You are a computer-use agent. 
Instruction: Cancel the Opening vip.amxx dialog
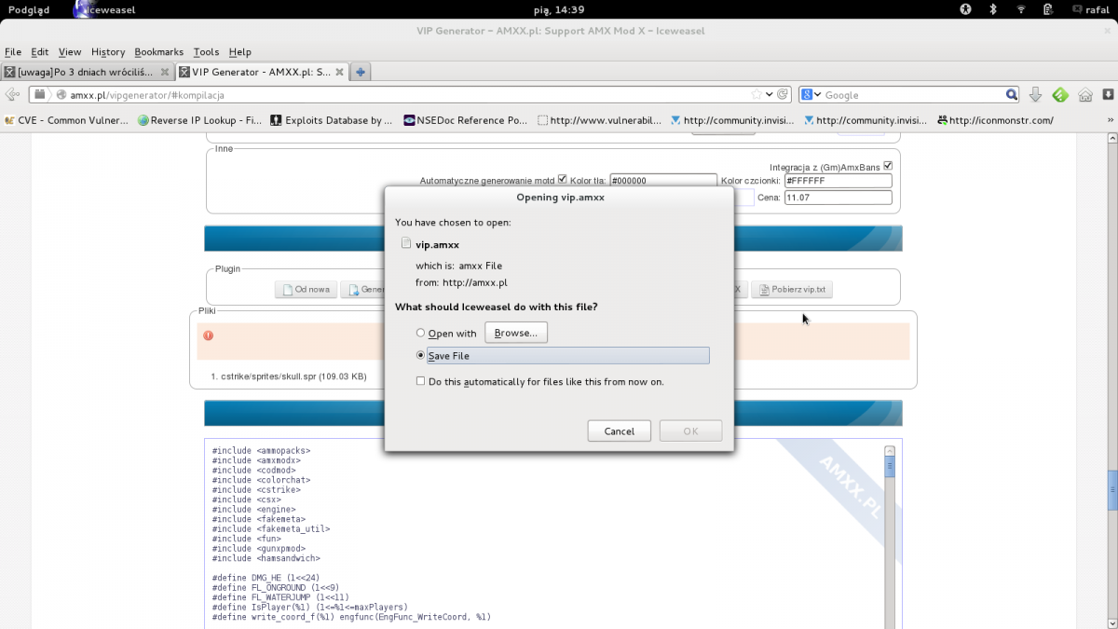tap(620, 431)
